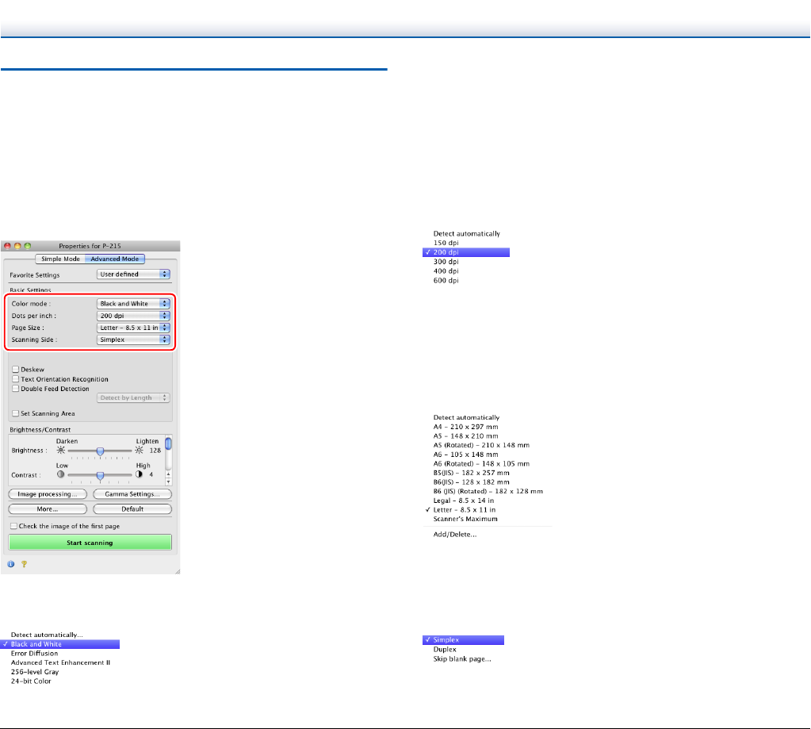Click the yellow help icon

click(22, 565)
